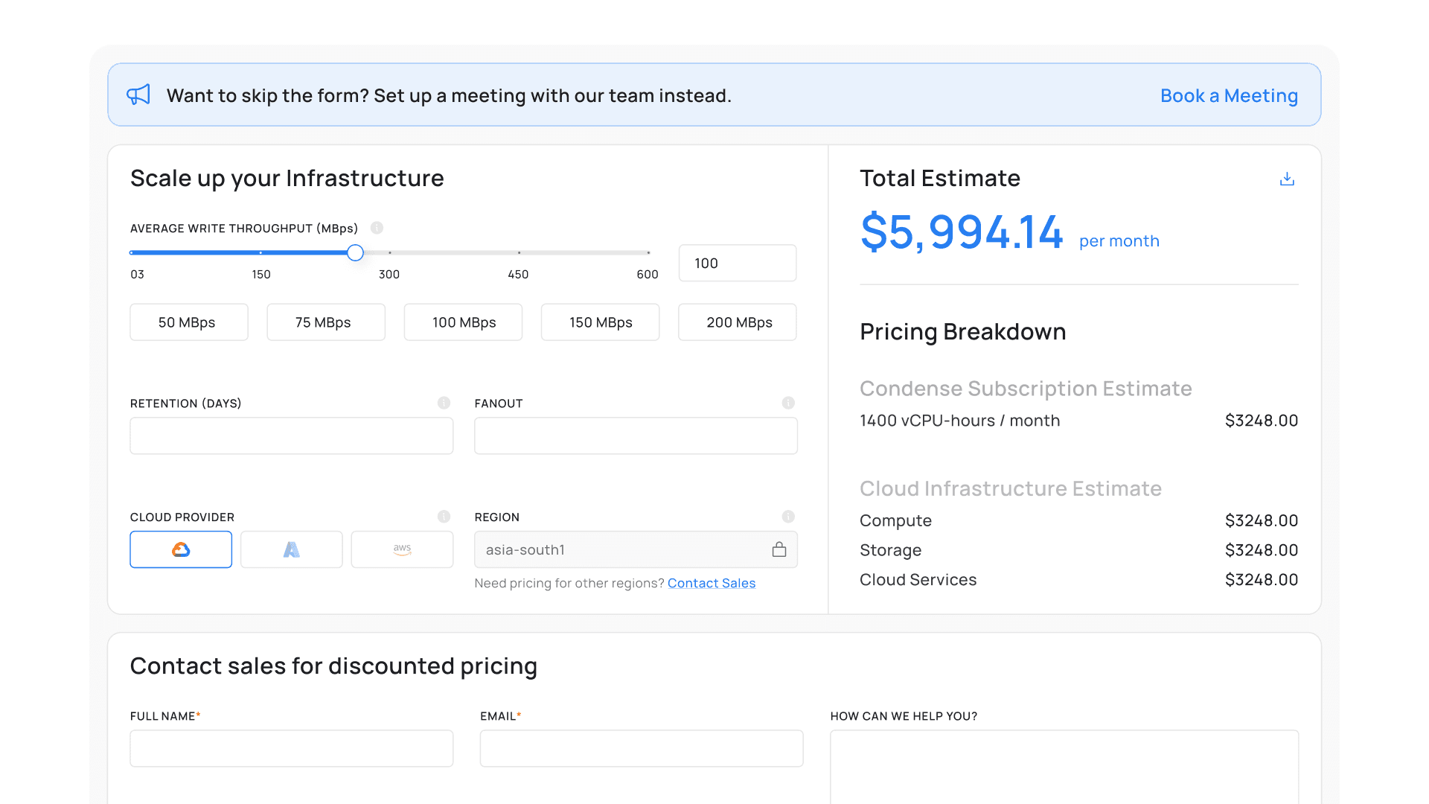Screen dimensions: 1429x804
Task: Open Book a Meeting link
Action: [1229, 95]
